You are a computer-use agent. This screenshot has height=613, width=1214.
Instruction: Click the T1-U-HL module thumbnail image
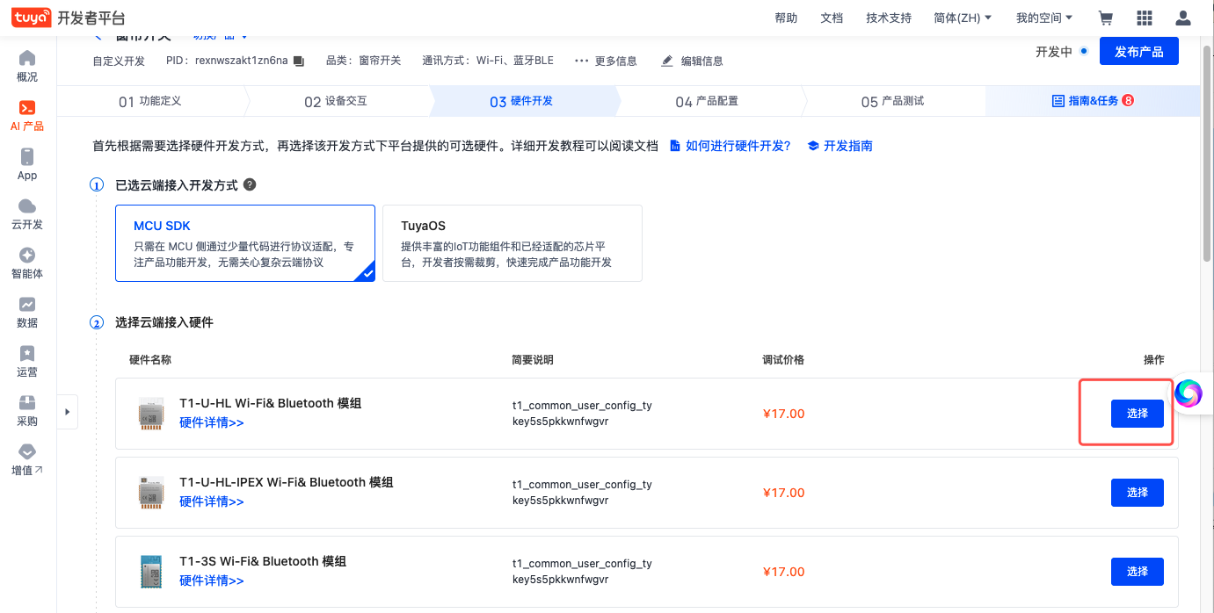(150, 413)
